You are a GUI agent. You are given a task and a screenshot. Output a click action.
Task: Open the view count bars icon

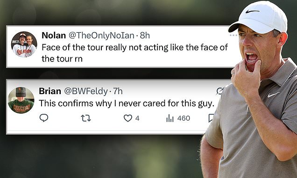(170, 118)
